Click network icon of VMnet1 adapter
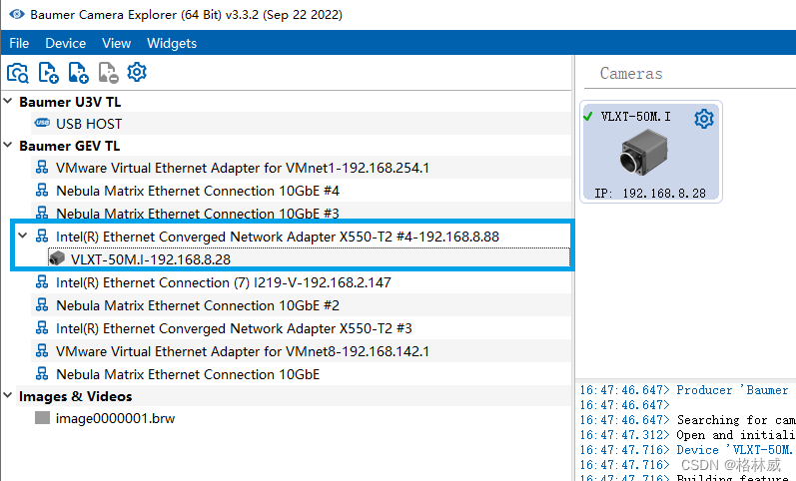 coord(42,167)
